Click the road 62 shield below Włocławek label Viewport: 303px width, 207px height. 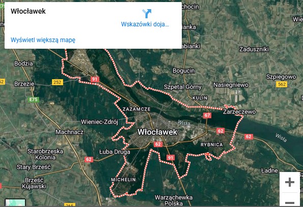(158, 144)
